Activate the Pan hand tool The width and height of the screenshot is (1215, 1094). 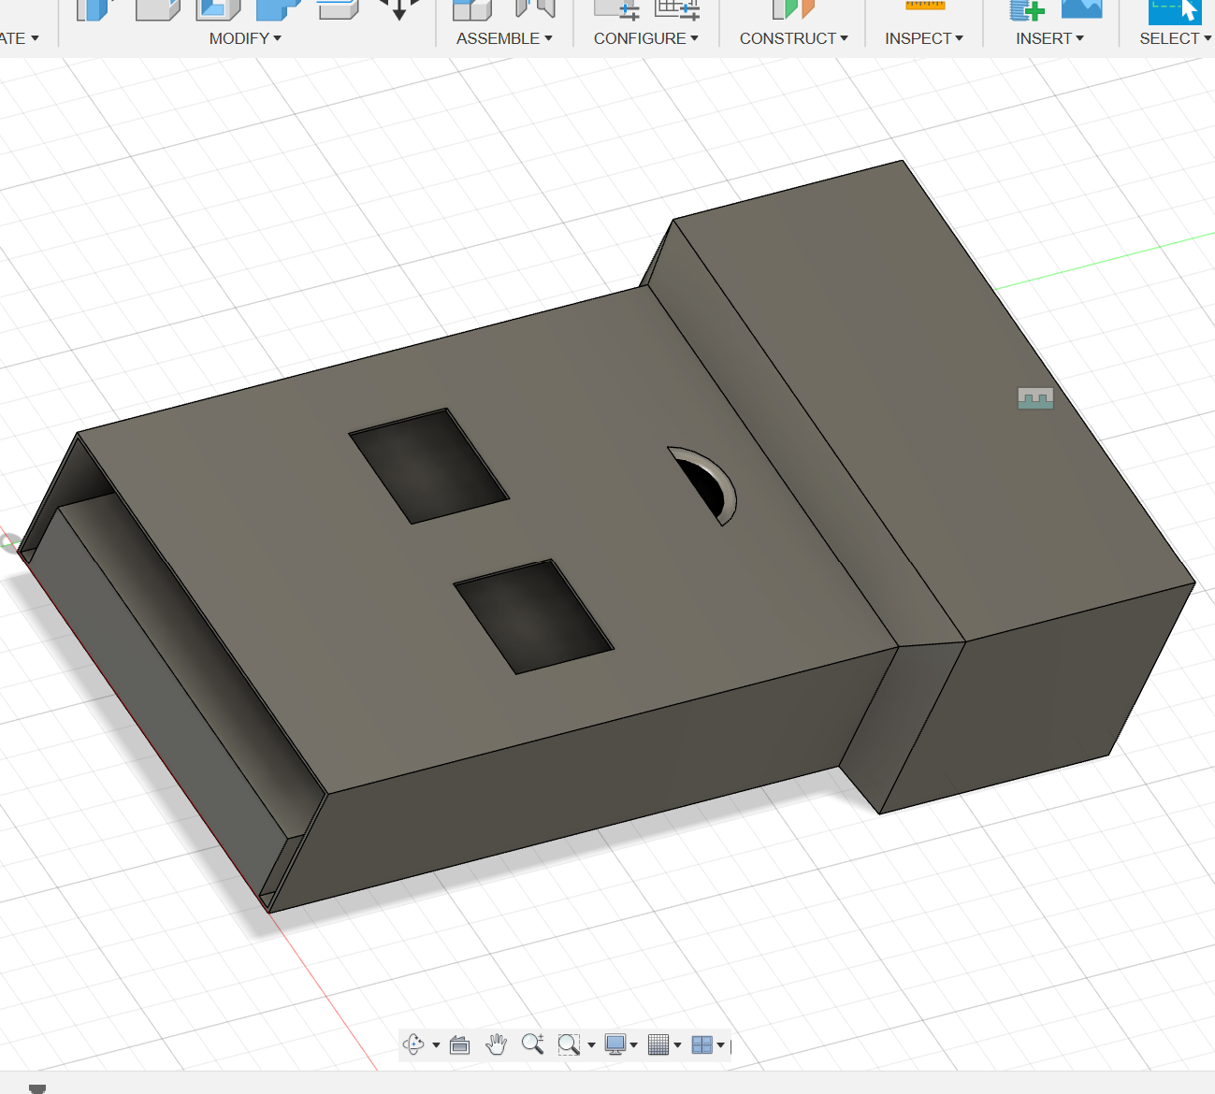(496, 1044)
